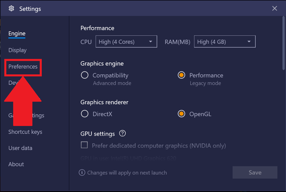Click the arrow on the CPU dropdown
This screenshot has width=286, height=192.
(151, 42)
